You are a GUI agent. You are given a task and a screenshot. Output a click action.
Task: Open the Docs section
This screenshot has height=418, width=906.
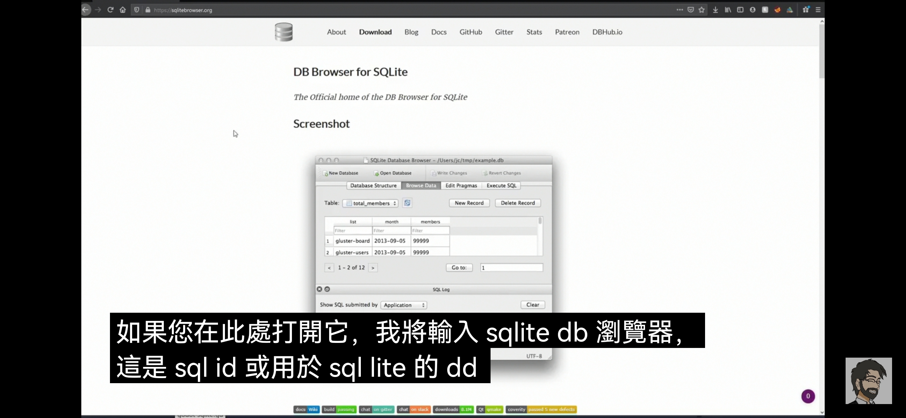click(x=439, y=32)
